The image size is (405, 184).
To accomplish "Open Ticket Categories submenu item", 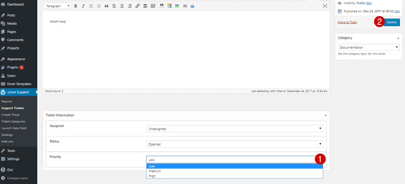I will (x=13, y=121).
